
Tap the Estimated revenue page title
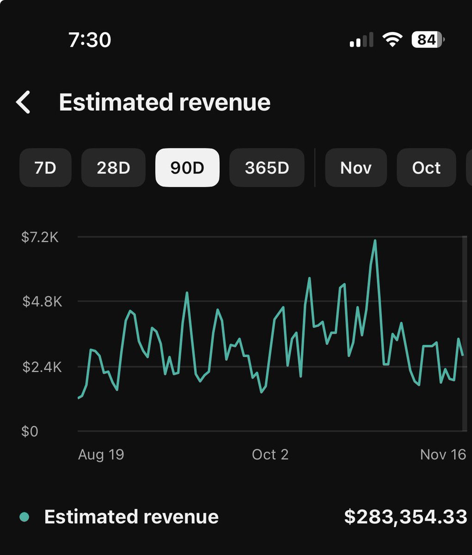pyautogui.click(x=165, y=102)
